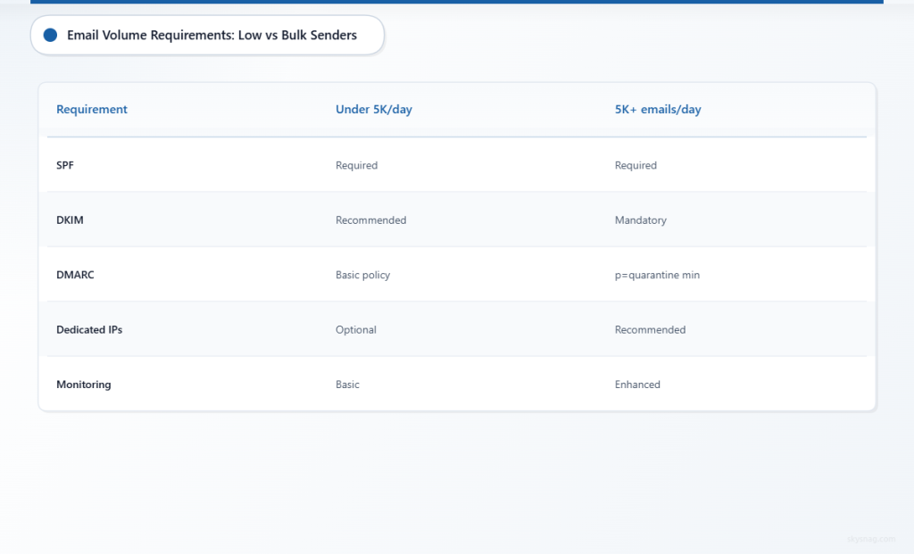Click the Basic policy cell in DMARC row
This screenshot has width=914, height=554.
click(x=362, y=275)
